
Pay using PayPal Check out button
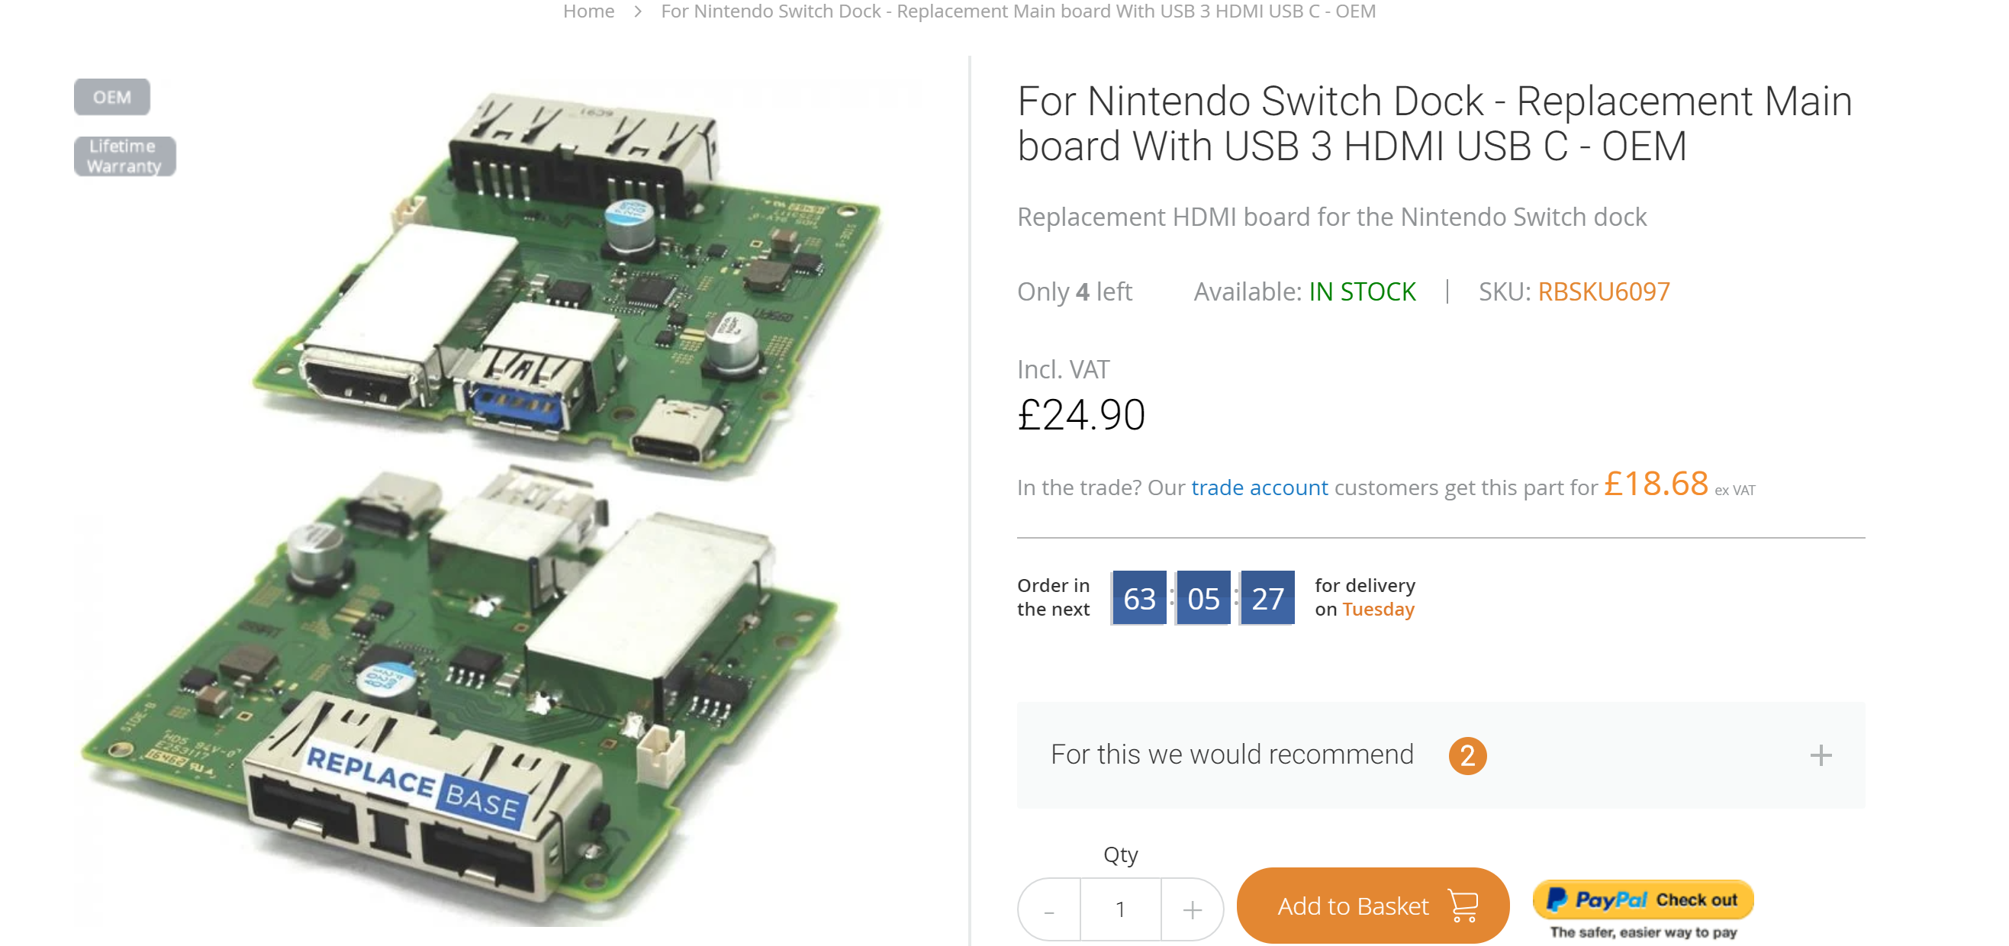(1643, 900)
